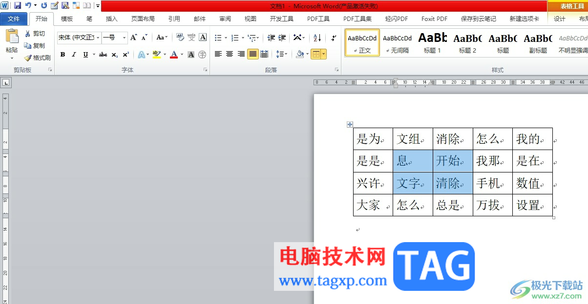Apply the 无间隔 no spacing style

(x=398, y=43)
